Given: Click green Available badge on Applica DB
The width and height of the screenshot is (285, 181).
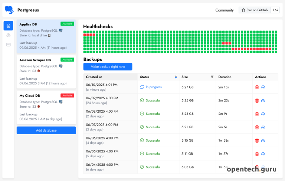Looking at the screenshot, I should (67, 24).
